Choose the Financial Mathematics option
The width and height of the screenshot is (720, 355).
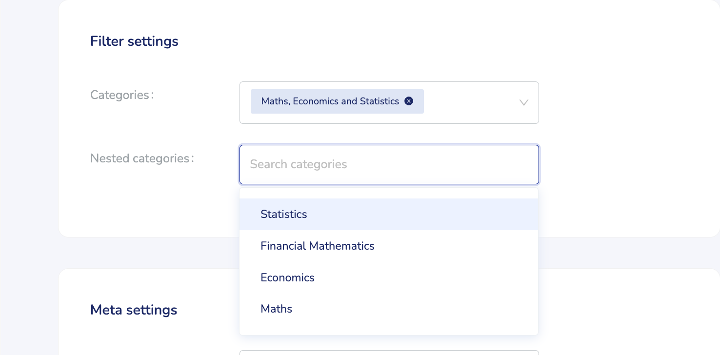click(317, 246)
